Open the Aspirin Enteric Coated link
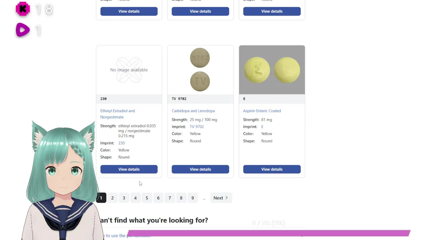 [x=262, y=111]
